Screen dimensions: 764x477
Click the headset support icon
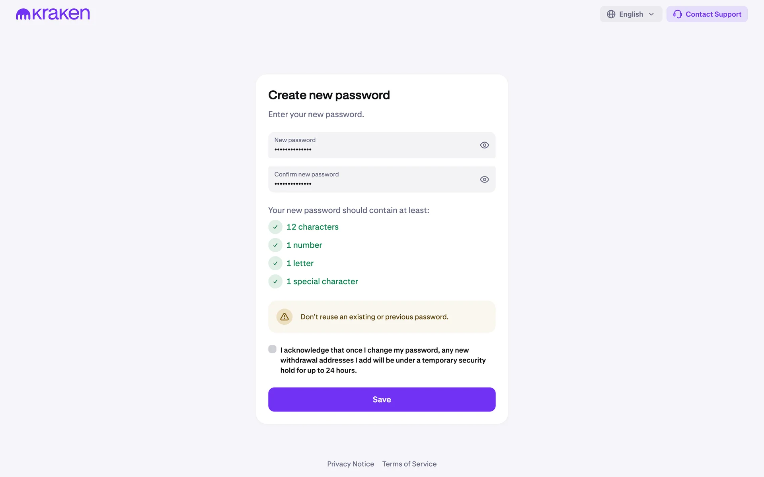pos(677,14)
